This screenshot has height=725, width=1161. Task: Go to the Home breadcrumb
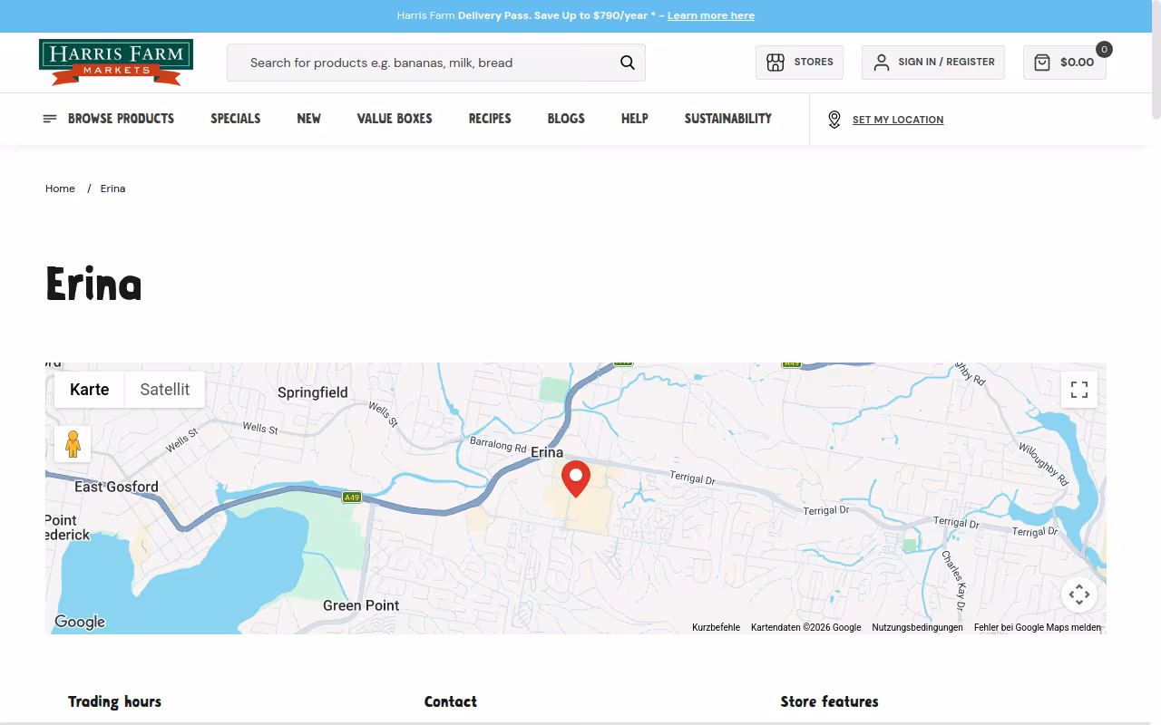(x=60, y=188)
